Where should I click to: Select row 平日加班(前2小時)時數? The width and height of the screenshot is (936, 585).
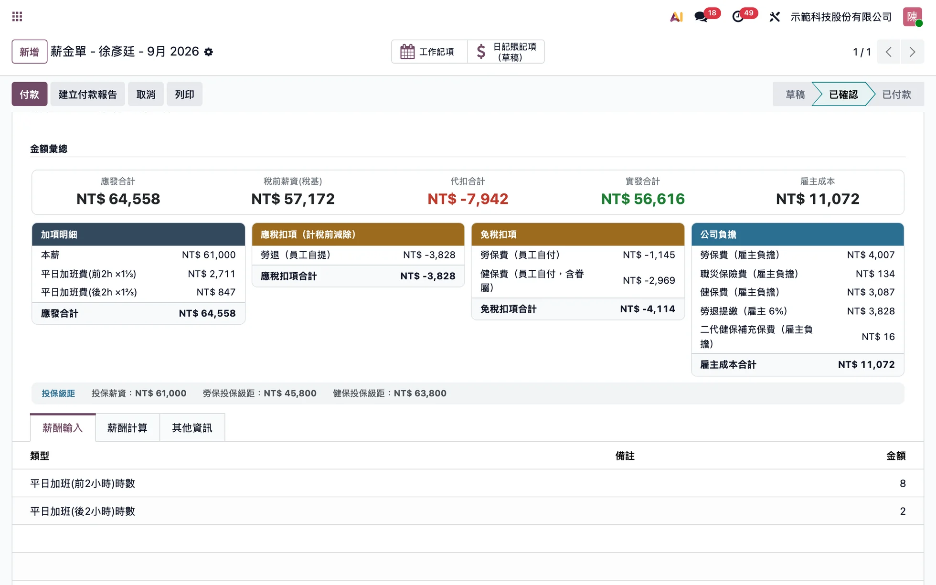tap(468, 483)
